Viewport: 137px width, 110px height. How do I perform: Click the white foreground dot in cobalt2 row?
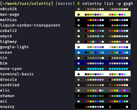tap(79, 31)
